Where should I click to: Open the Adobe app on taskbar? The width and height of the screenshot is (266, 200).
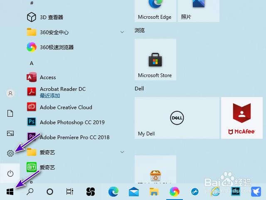236,192
